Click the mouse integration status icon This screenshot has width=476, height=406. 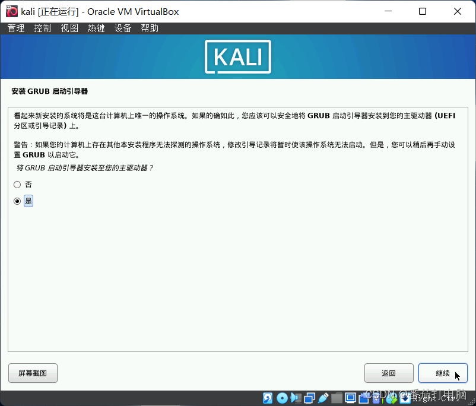click(391, 398)
